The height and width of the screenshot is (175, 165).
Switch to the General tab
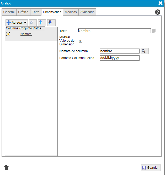point(9,12)
